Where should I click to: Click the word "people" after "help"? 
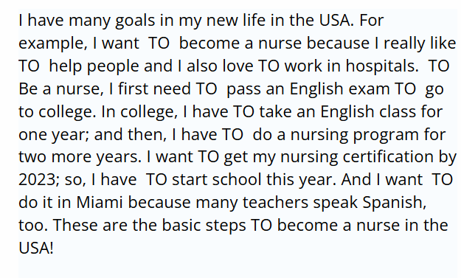click(x=113, y=66)
